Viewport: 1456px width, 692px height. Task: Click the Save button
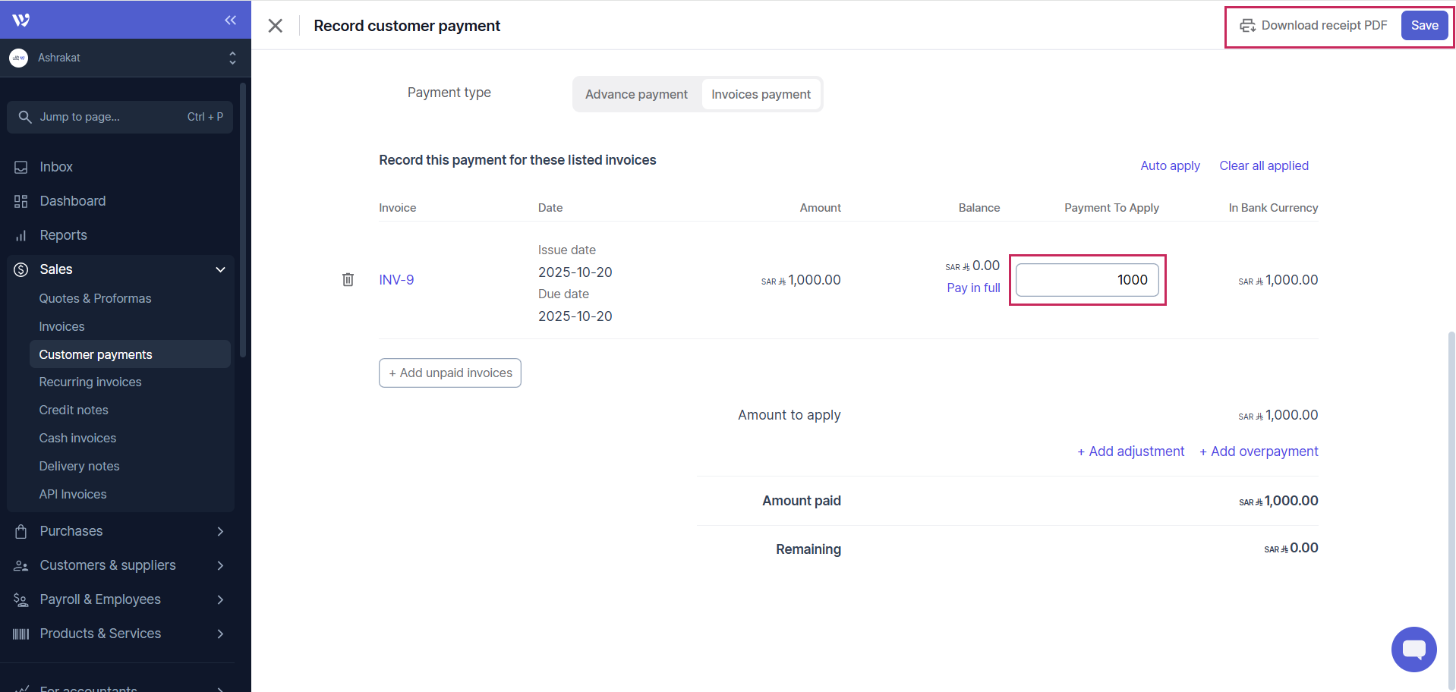click(1424, 26)
